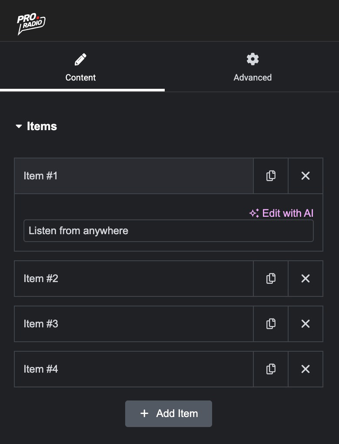Click the Pro Radio logo
Screen dimensions: 339x444
click(31, 24)
